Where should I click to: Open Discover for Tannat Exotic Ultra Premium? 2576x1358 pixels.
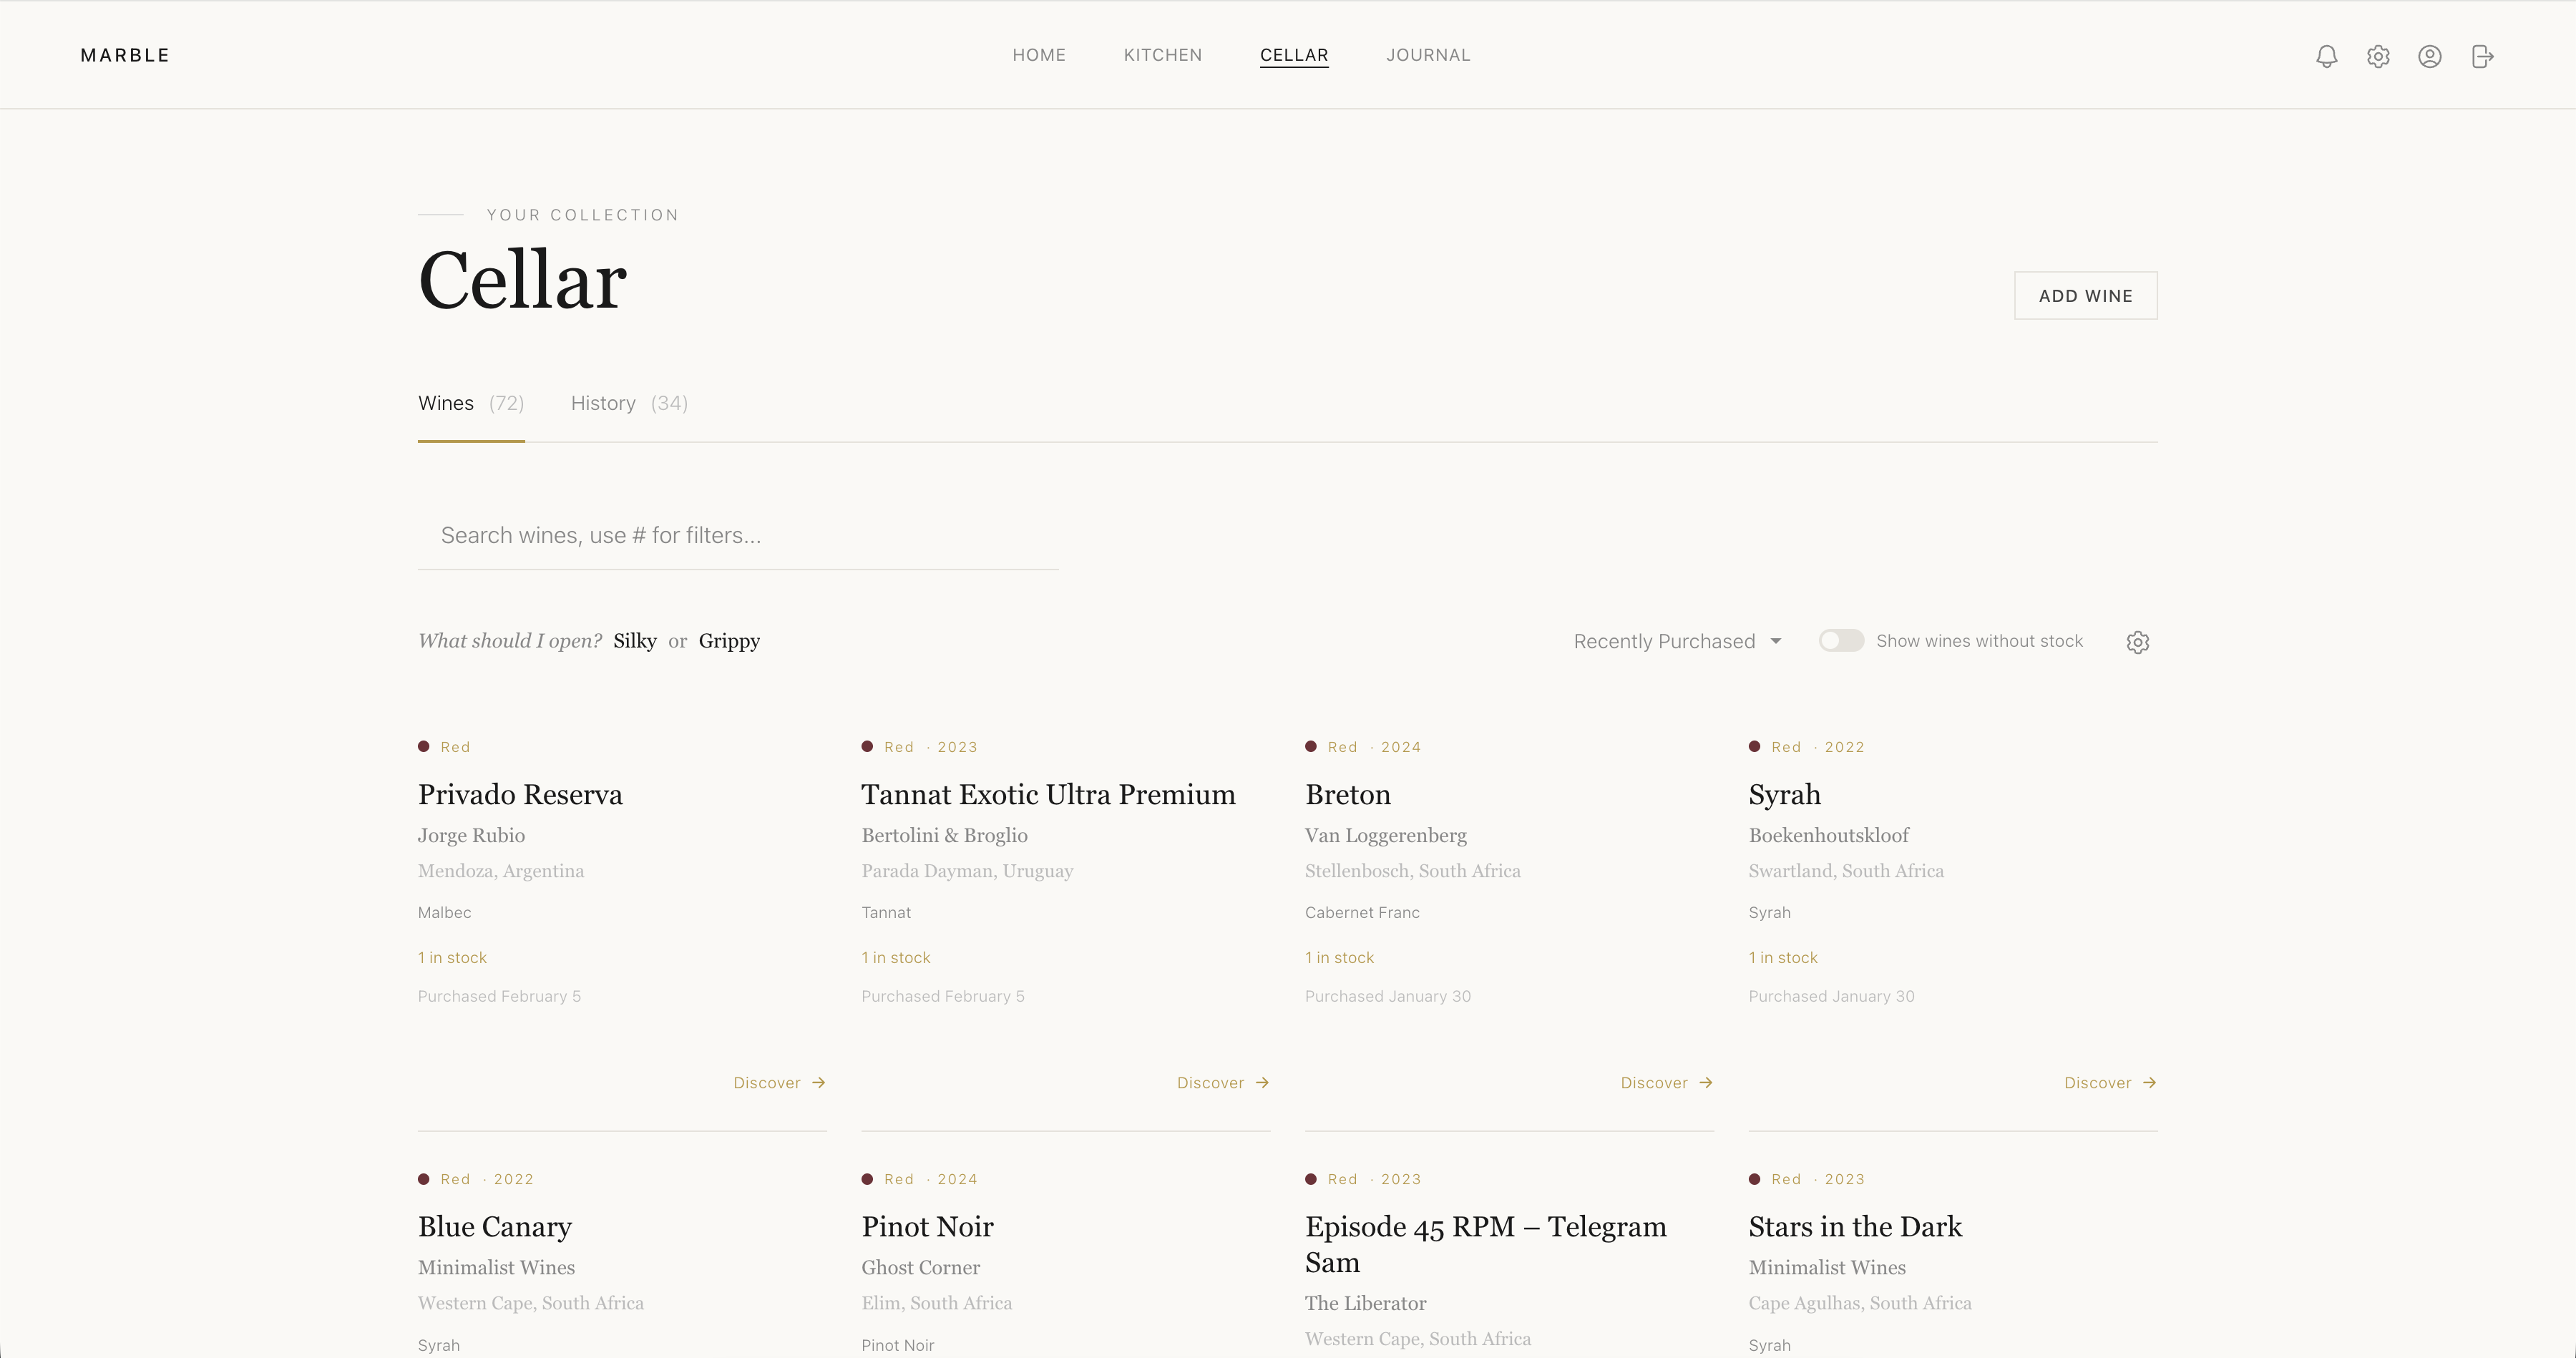click(x=1222, y=1082)
